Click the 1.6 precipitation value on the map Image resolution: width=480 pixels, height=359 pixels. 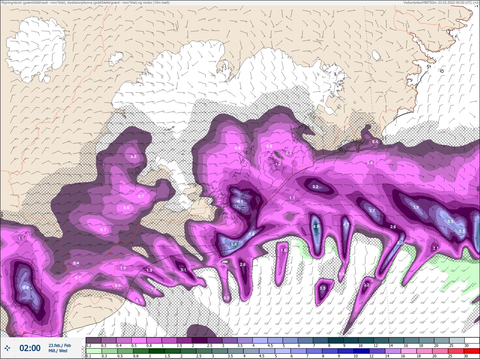(x=283, y=250)
